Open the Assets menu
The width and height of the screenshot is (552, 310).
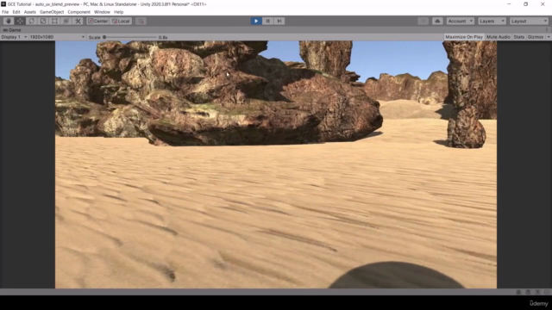(30, 12)
